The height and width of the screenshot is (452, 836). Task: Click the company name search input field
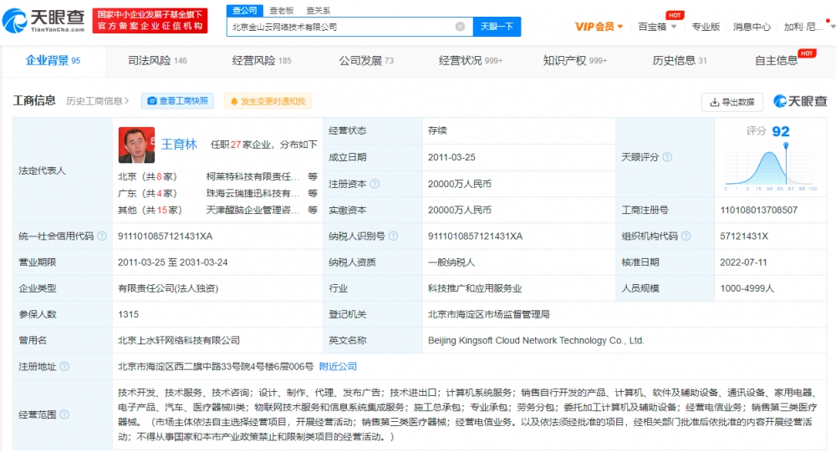click(339, 27)
